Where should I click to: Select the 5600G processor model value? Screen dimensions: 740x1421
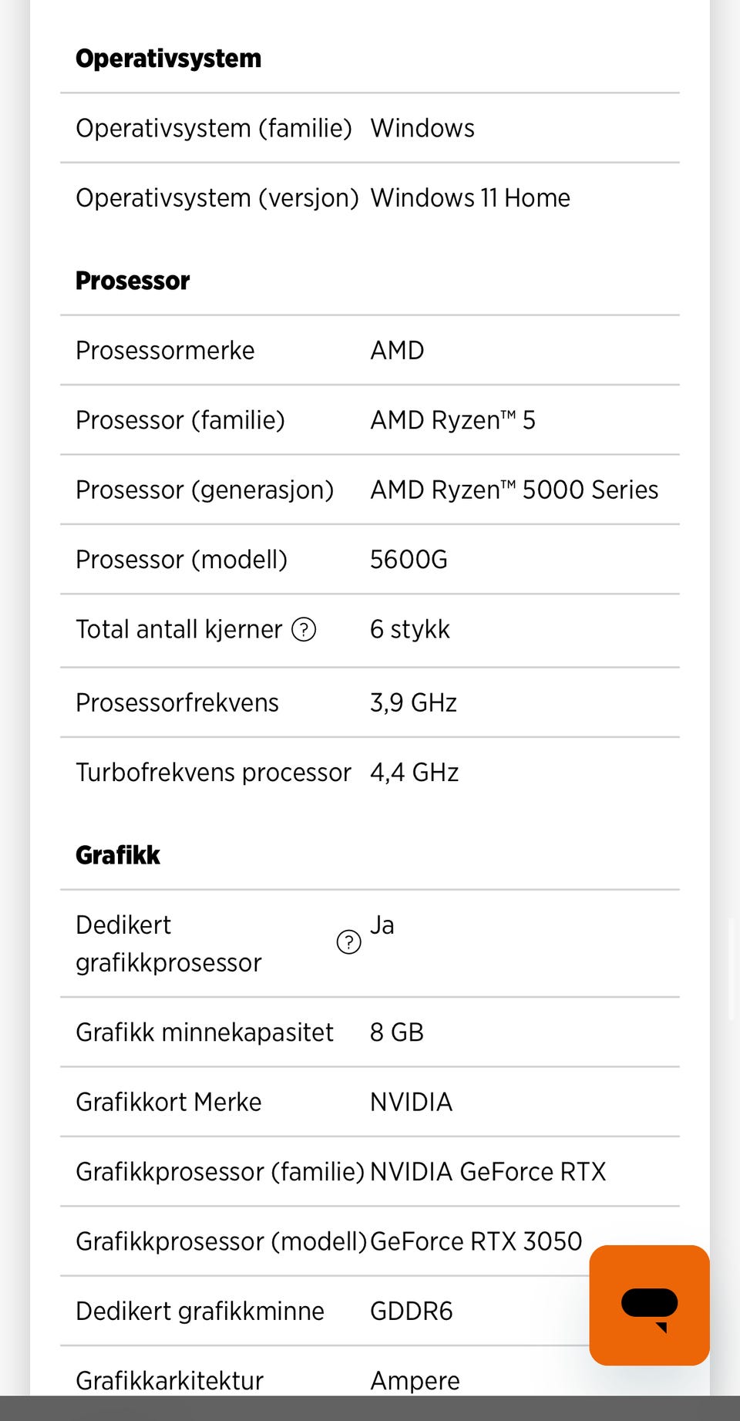pos(409,560)
